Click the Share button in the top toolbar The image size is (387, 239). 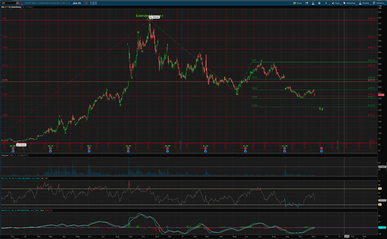coord(297,3)
